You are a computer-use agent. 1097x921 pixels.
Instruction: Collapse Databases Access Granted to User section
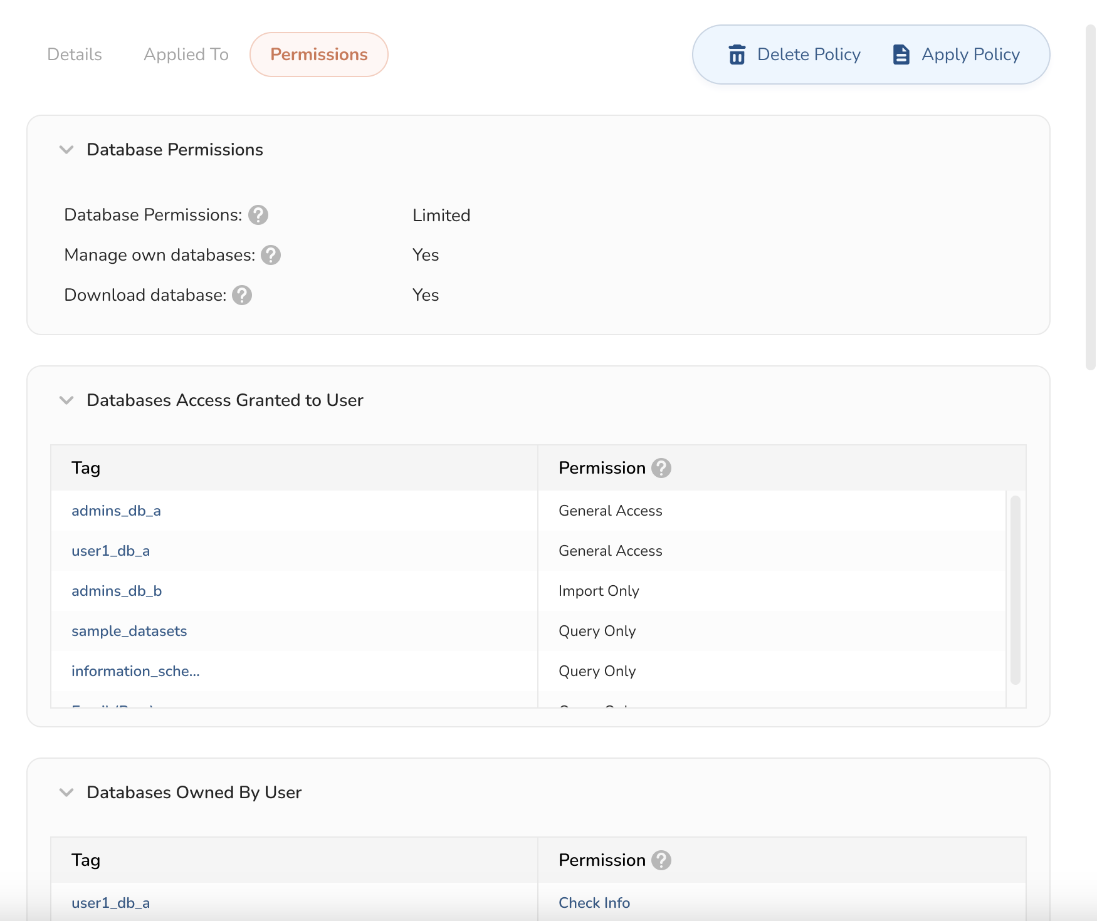(66, 400)
